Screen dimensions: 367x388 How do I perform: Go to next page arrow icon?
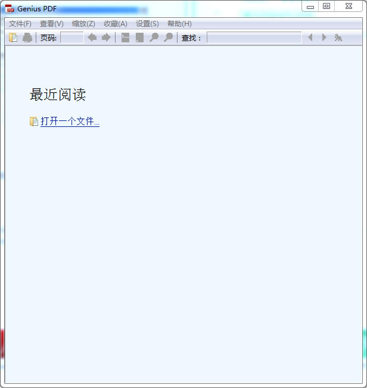(106, 38)
